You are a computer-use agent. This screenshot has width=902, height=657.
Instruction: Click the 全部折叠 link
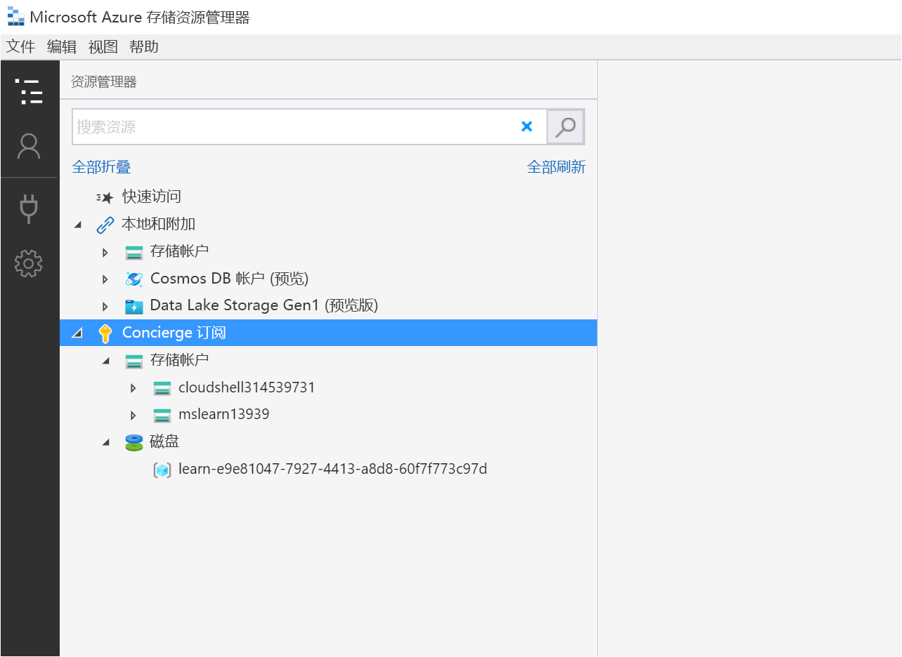click(101, 167)
